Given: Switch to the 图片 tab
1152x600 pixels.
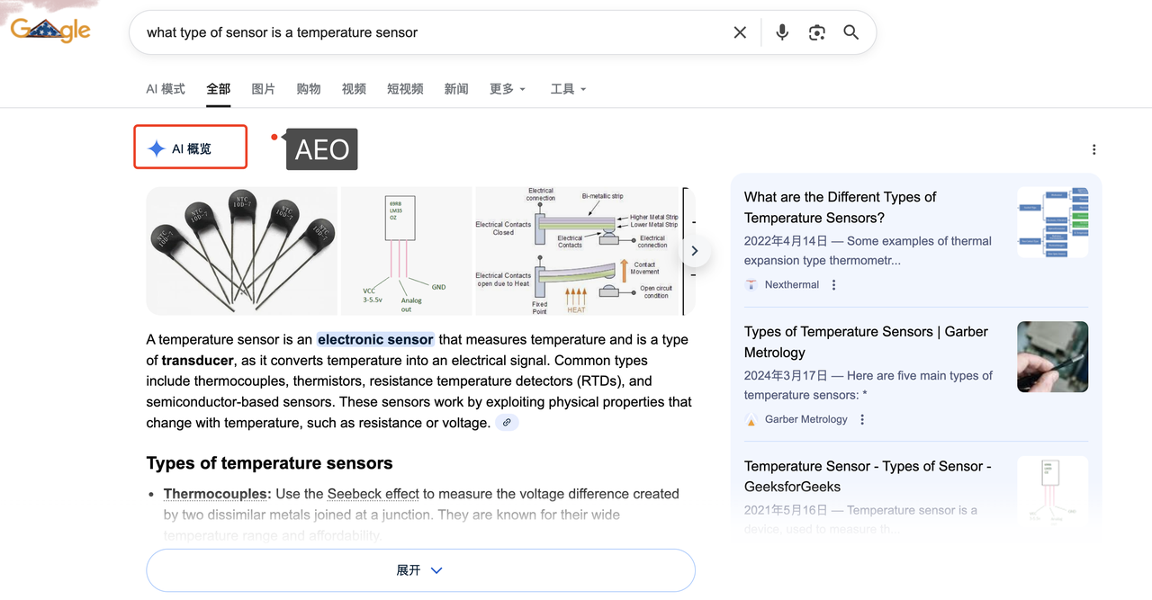Looking at the screenshot, I should click(263, 89).
